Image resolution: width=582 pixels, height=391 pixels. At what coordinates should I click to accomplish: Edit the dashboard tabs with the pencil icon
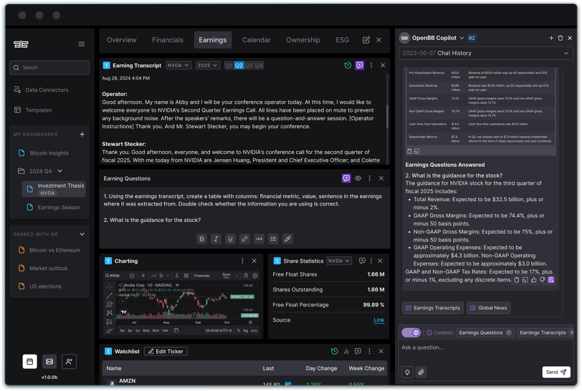pyautogui.click(x=366, y=40)
